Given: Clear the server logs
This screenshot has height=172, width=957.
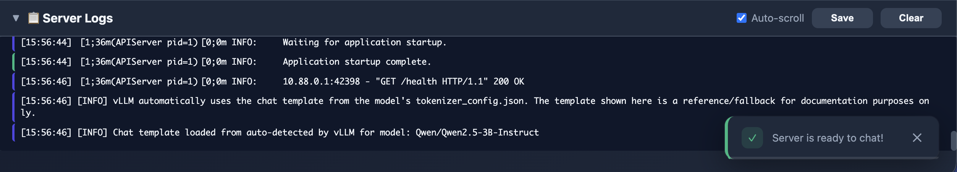Looking at the screenshot, I should [911, 18].
